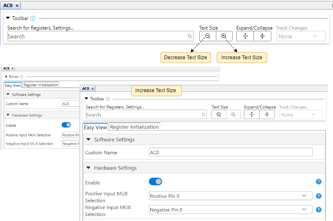333x221 pixels.
Task: Open help icon next to Positive Pin 0
Action: 318,196
